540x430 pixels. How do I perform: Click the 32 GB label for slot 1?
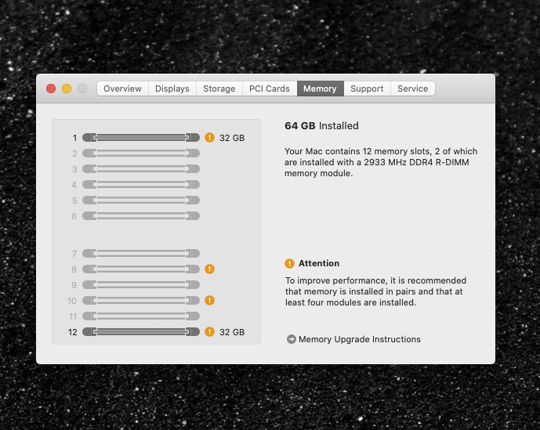click(x=232, y=138)
